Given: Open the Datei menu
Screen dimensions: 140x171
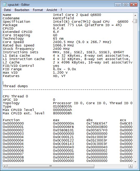Looking at the screenshot, I should tap(7, 10).
